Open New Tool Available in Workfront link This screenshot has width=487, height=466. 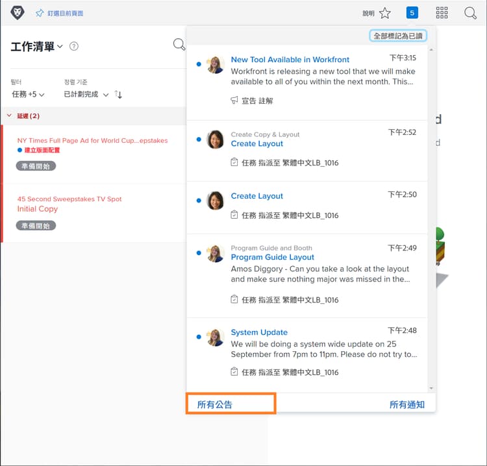click(290, 60)
